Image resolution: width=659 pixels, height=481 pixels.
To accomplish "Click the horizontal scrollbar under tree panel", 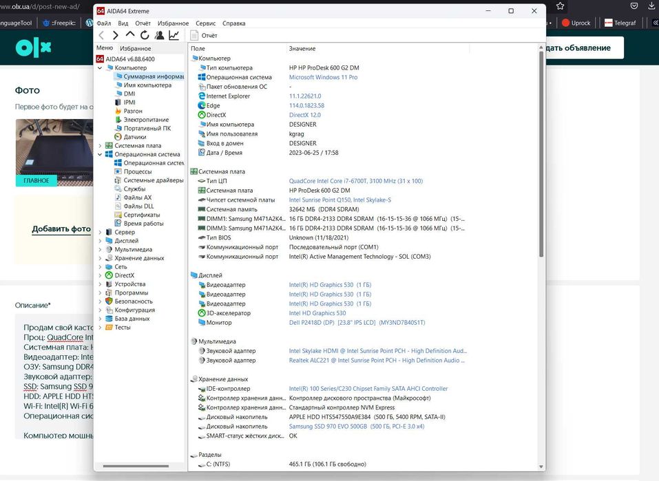I will tap(136, 465).
